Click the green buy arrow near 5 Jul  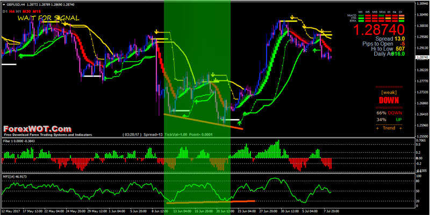click(314, 50)
